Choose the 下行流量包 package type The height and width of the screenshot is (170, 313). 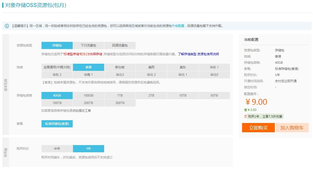88,45
